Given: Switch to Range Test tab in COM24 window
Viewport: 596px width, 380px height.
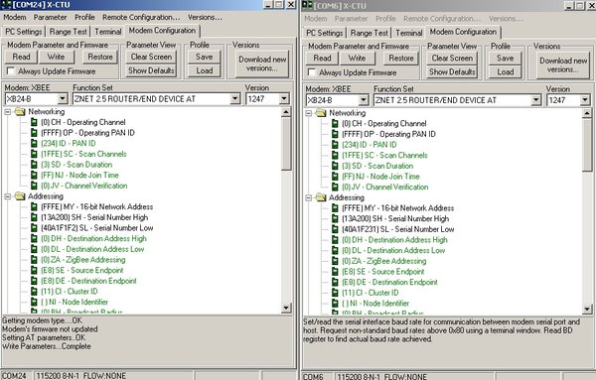Looking at the screenshot, I should [x=69, y=32].
